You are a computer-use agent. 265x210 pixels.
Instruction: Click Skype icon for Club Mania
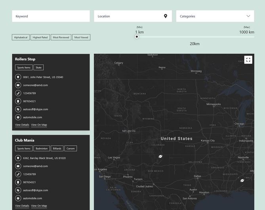(18, 190)
